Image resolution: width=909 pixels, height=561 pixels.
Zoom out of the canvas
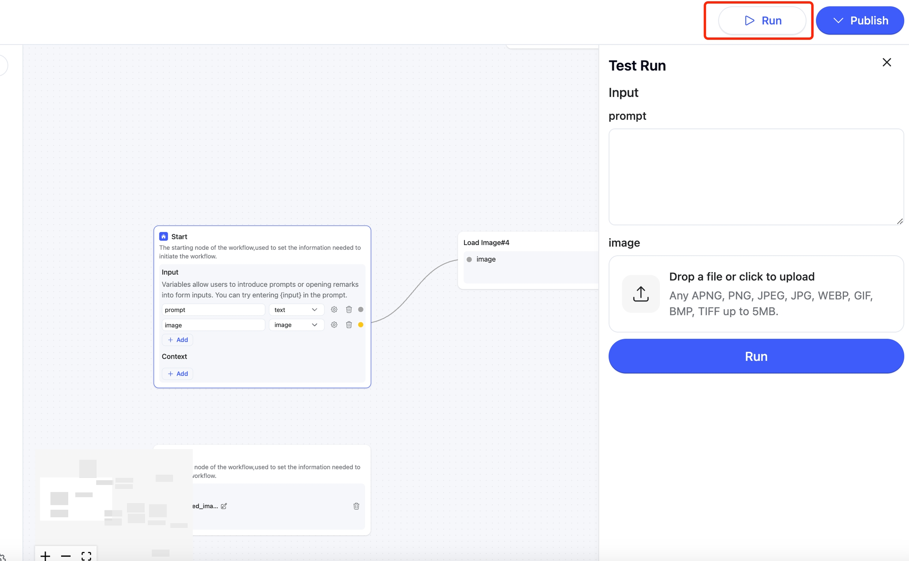pyautogui.click(x=66, y=555)
